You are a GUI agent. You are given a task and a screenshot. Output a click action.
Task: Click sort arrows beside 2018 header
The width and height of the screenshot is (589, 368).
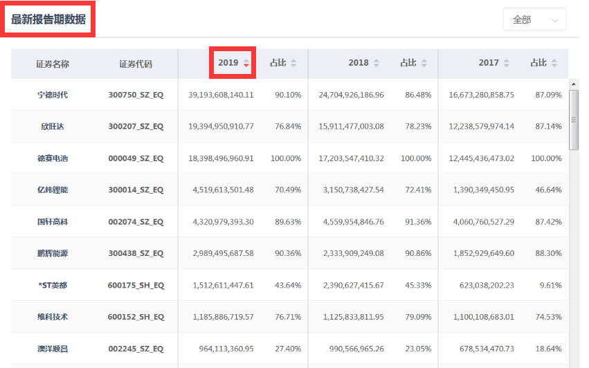coord(377,63)
